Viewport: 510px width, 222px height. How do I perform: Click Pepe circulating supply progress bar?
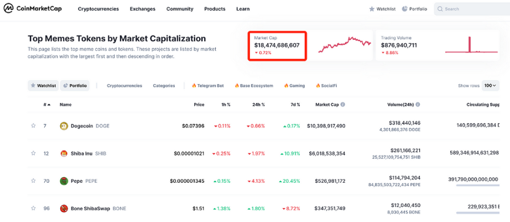click(x=477, y=185)
